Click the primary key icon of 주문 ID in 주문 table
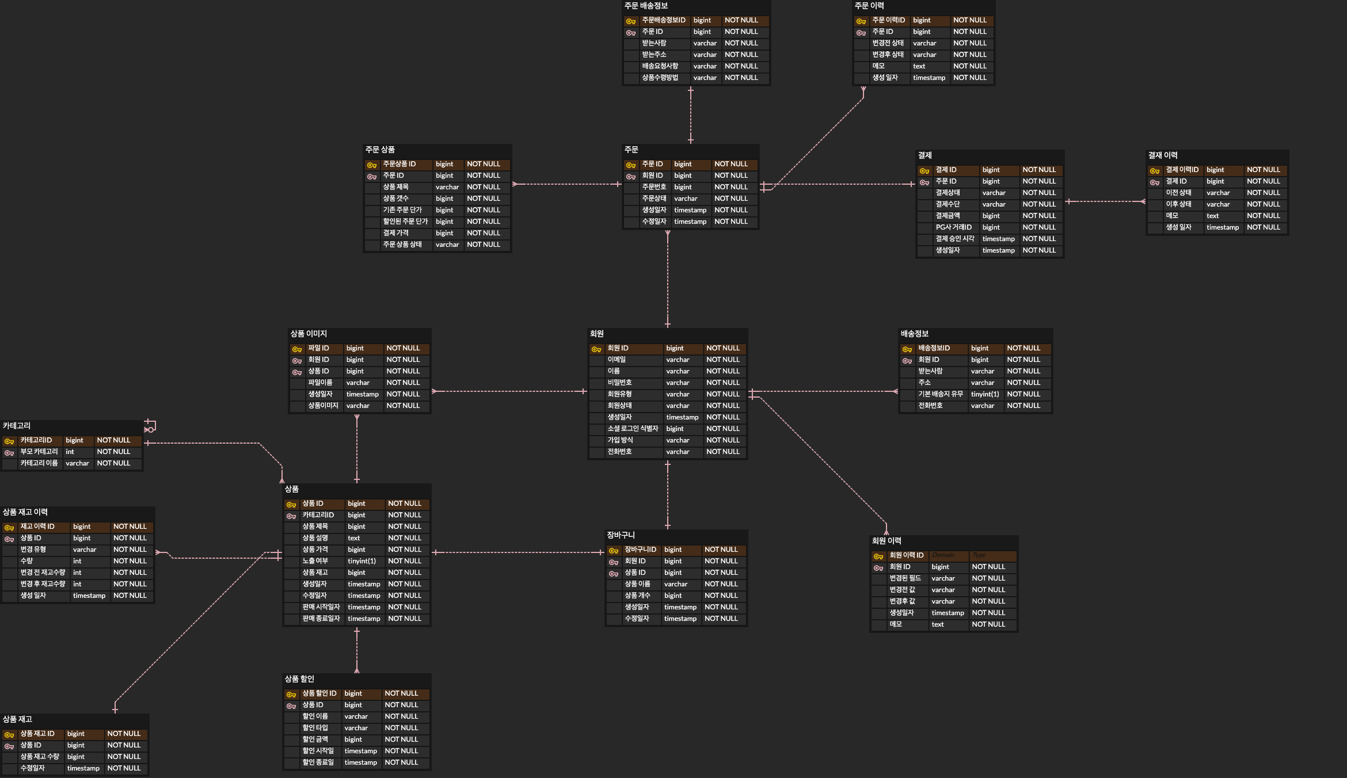Screen dimensions: 1347x778 [631, 165]
